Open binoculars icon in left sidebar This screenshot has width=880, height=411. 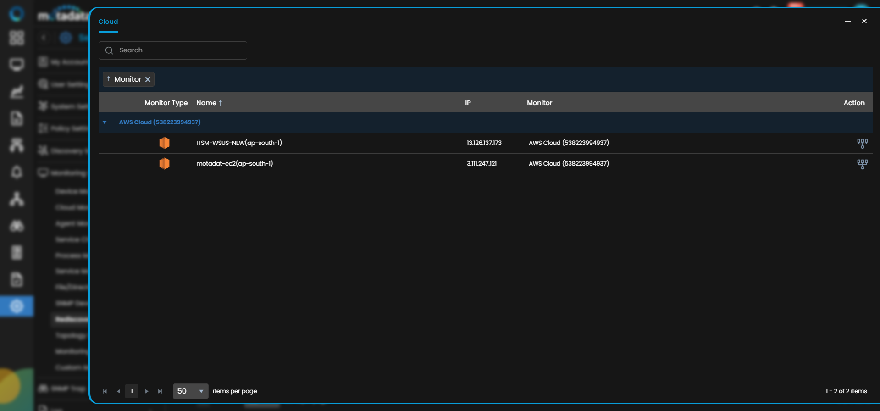pos(17,226)
